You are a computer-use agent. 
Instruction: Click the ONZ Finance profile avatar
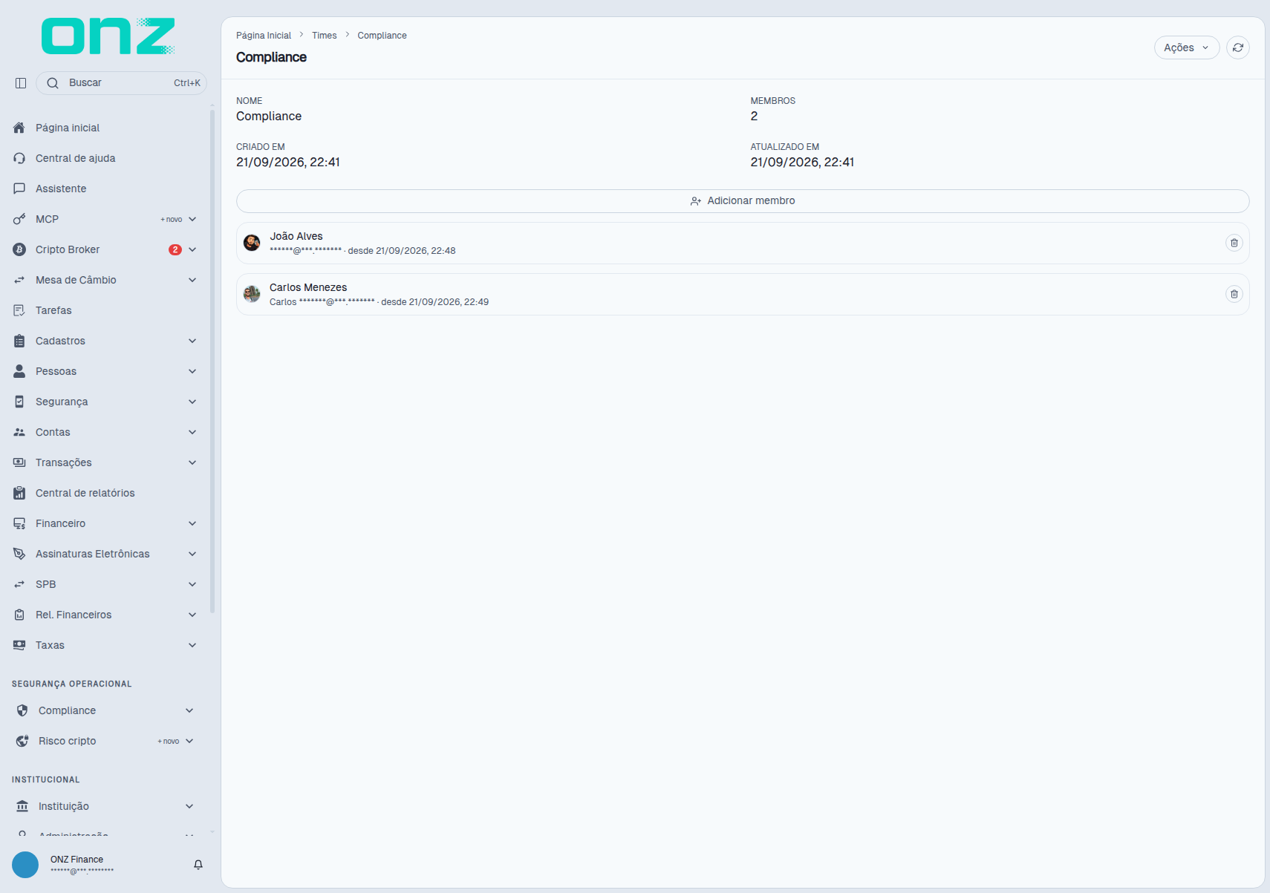click(25, 865)
